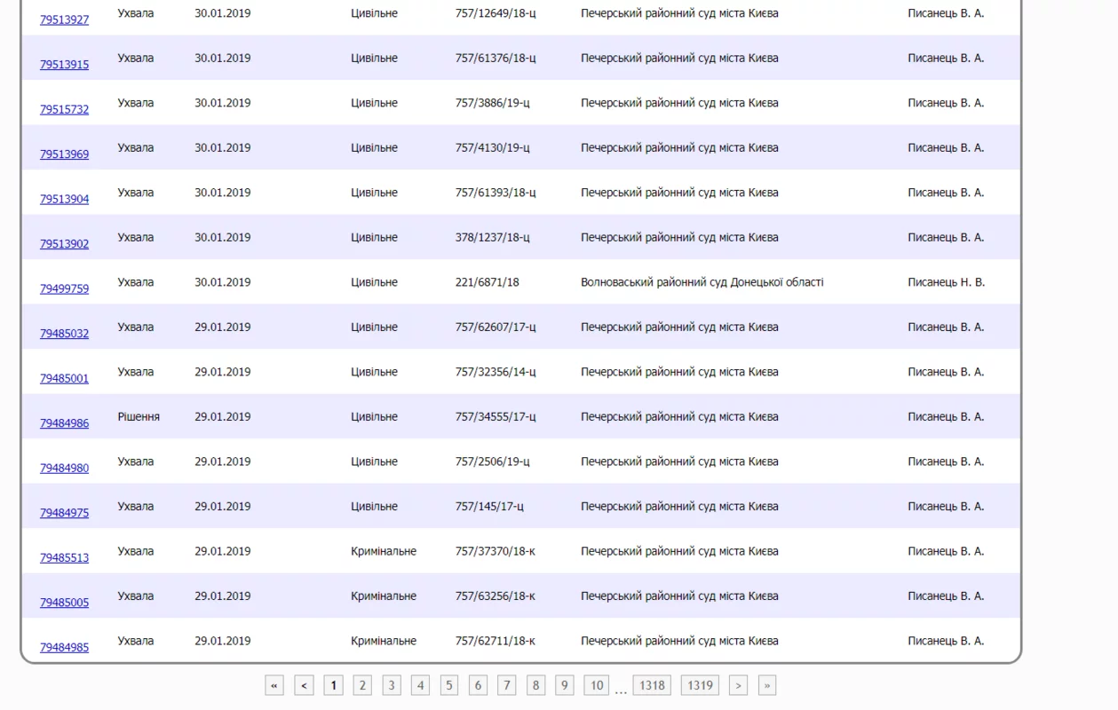Select page 1 in pagination

pyautogui.click(x=333, y=685)
